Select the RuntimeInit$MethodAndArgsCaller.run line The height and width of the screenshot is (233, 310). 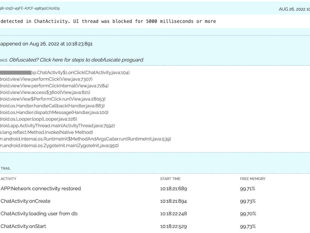(x=85, y=139)
